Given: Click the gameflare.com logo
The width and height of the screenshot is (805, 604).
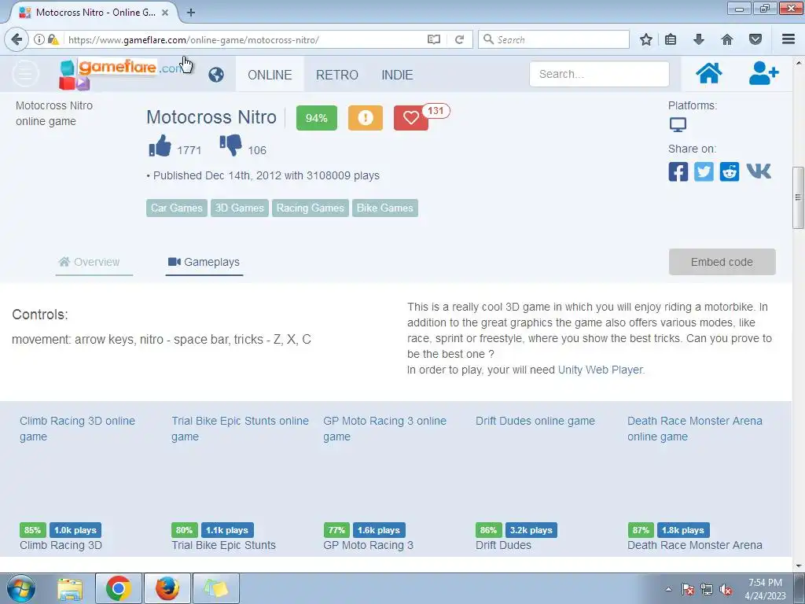Looking at the screenshot, I should pyautogui.click(x=121, y=74).
